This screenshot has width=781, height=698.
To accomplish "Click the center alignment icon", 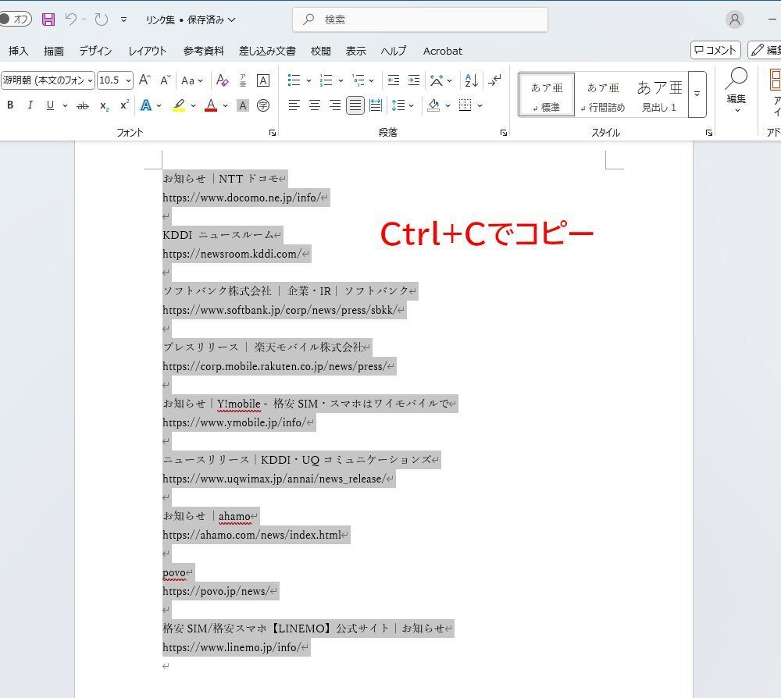I will [315, 105].
